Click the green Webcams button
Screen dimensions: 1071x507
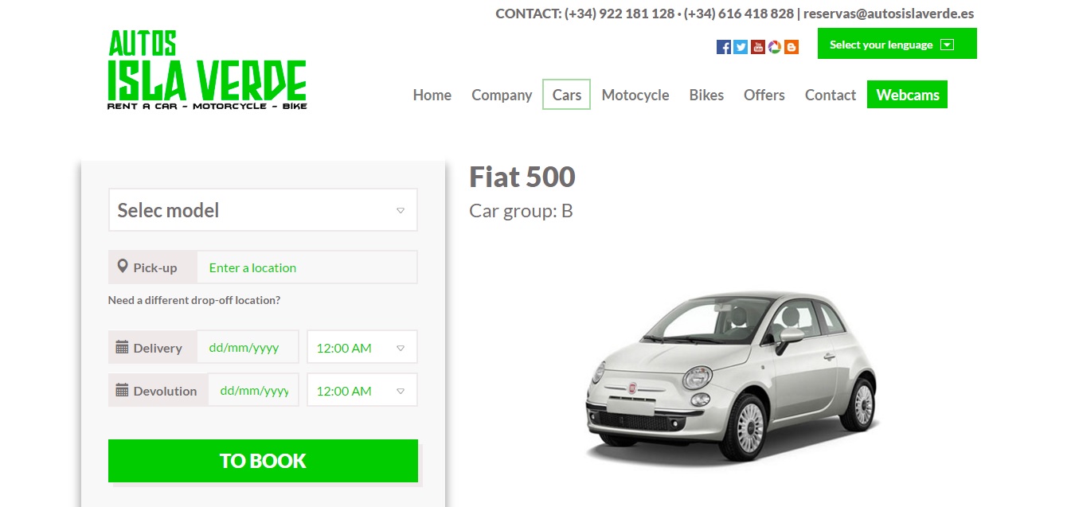[908, 95]
